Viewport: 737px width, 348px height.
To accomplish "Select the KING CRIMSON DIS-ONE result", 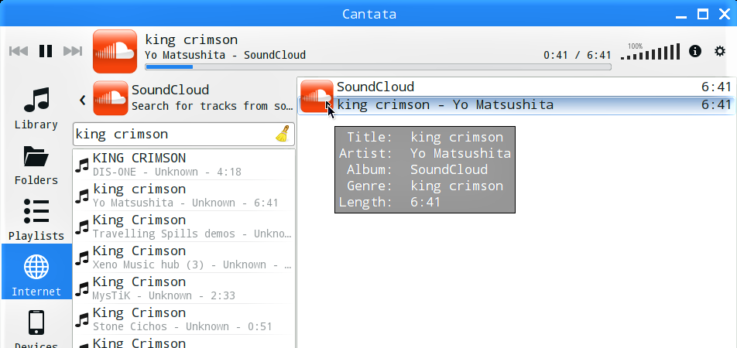I will [x=183, y=165].
